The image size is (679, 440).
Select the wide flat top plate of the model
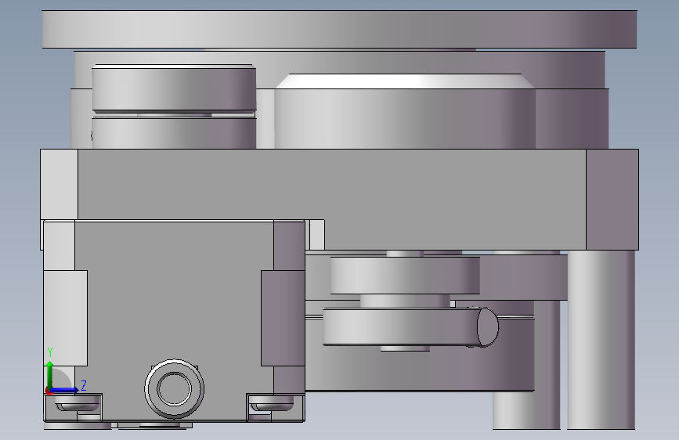[x=339, y=29]
